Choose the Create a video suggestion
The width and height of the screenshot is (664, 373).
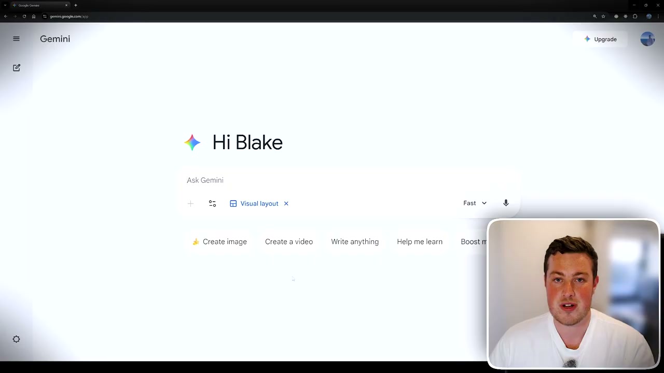coord(289,242)
